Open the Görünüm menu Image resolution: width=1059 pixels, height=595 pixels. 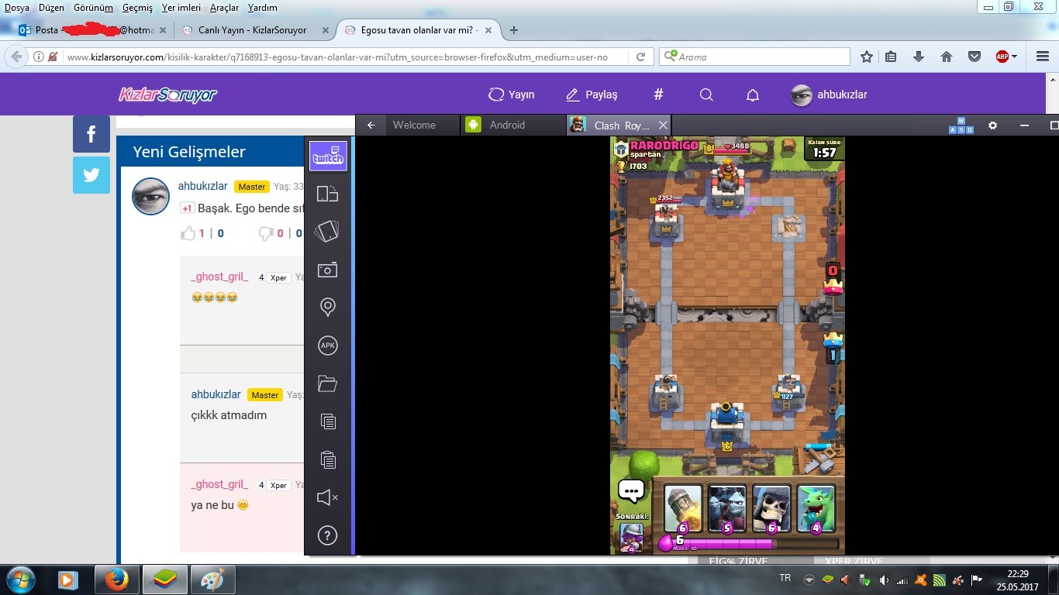coord(93,8)
